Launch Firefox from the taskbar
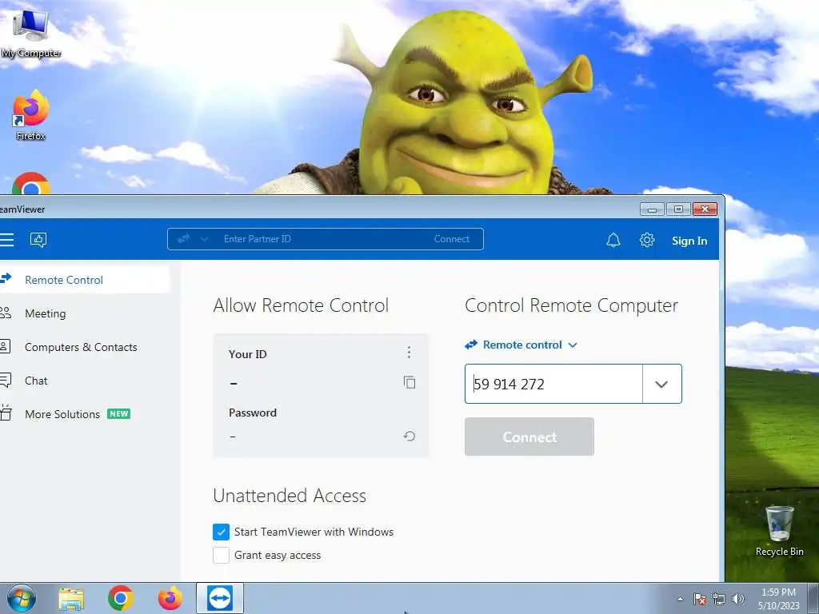 (x=170, y=598)
